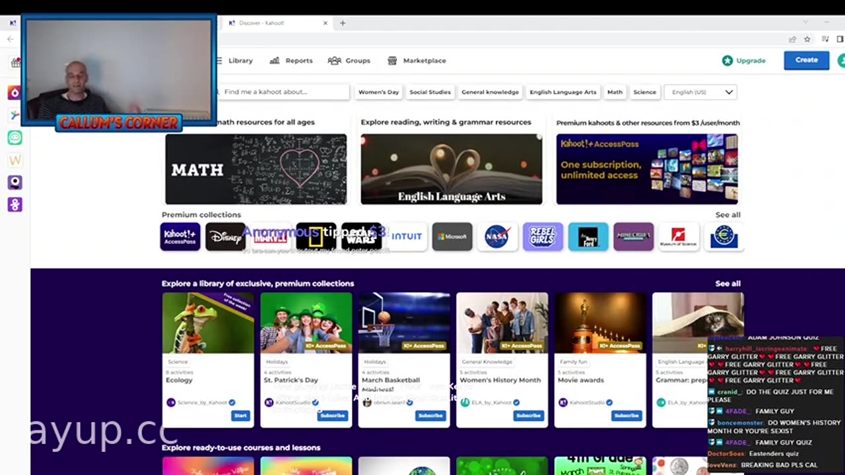Bookmark this page with the star icon
The width and height of the screenshot is (845, 475).
(x=807, y=40)
